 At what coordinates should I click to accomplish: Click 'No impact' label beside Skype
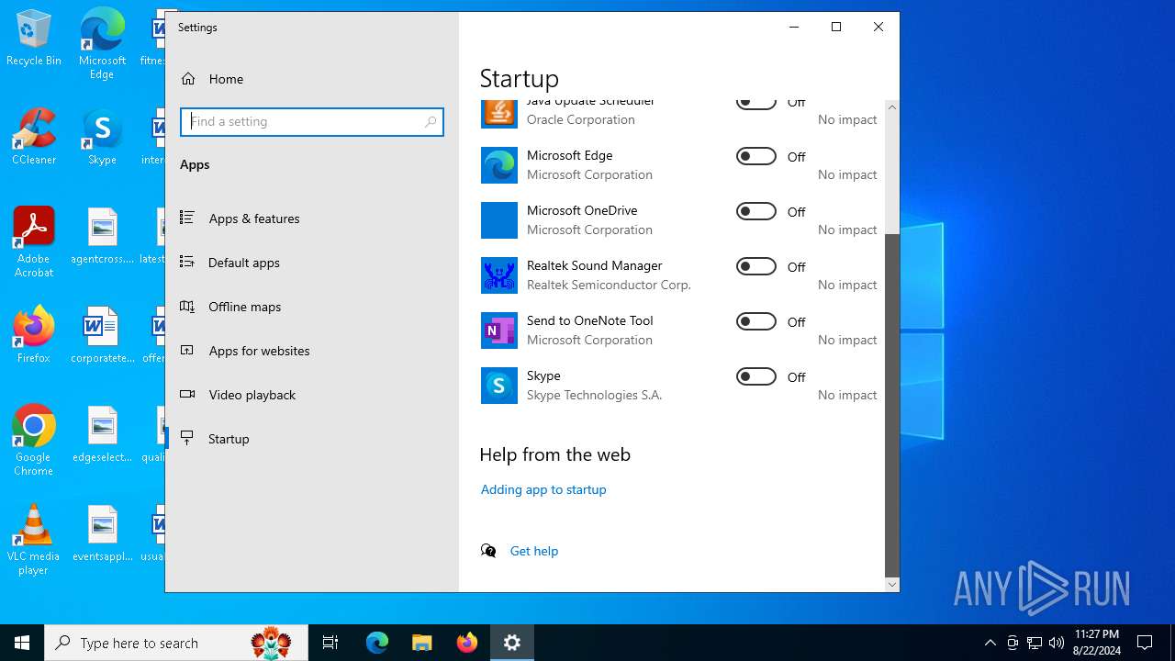tap(847, 395)
